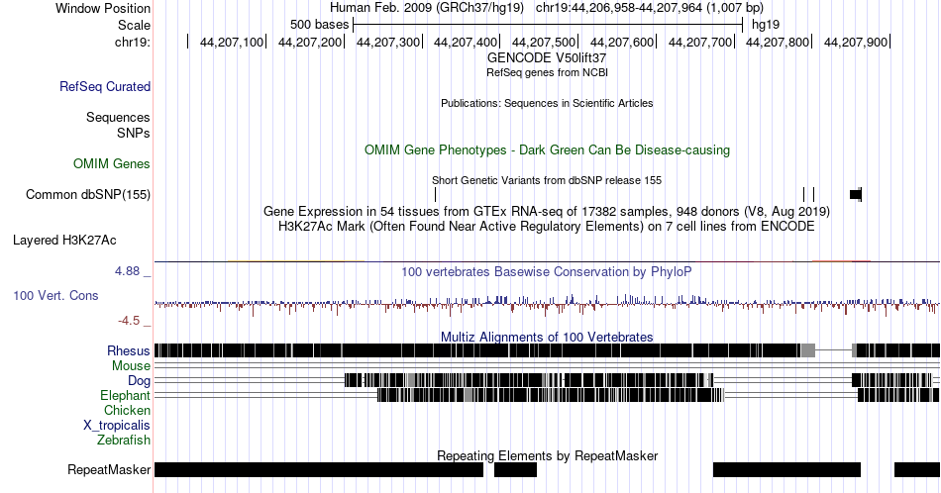Select the X_tropicalis alignment label
The image size is (941, 493).
[x=117, y=426]
